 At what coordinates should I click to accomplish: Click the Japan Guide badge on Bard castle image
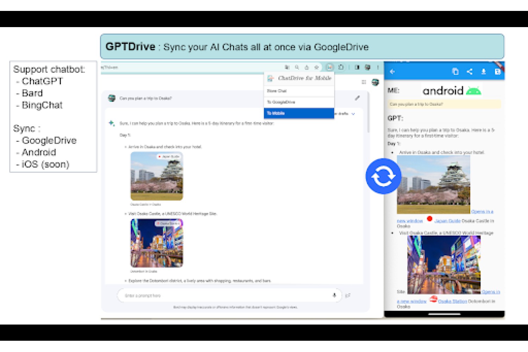click(169, 156)
